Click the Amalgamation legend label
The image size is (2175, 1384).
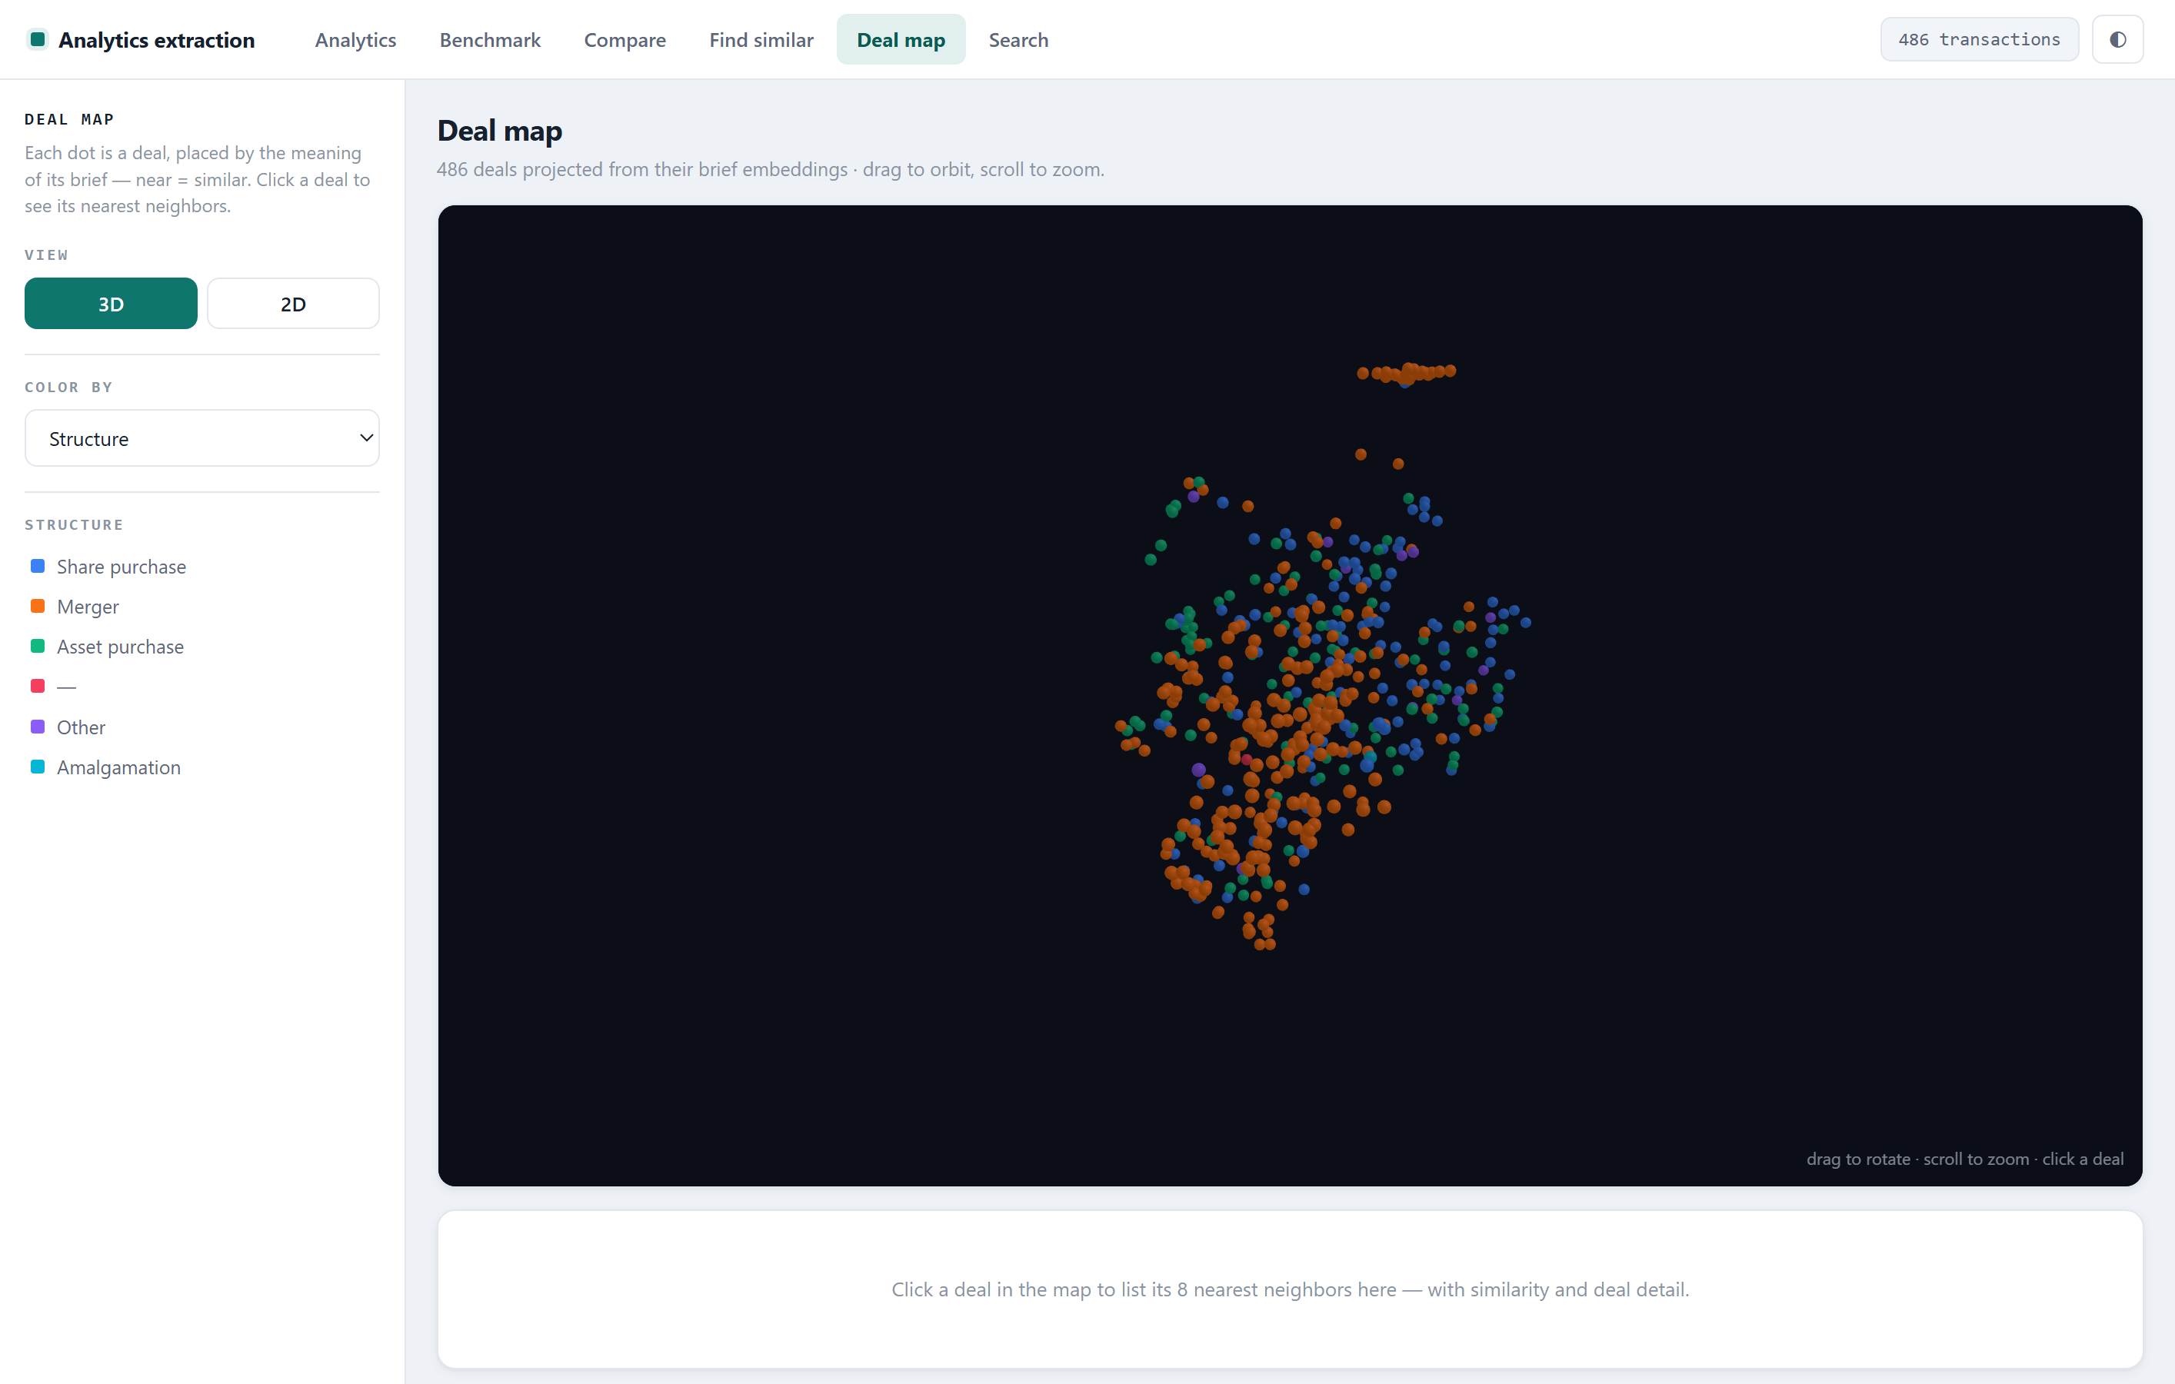point(119,768)
